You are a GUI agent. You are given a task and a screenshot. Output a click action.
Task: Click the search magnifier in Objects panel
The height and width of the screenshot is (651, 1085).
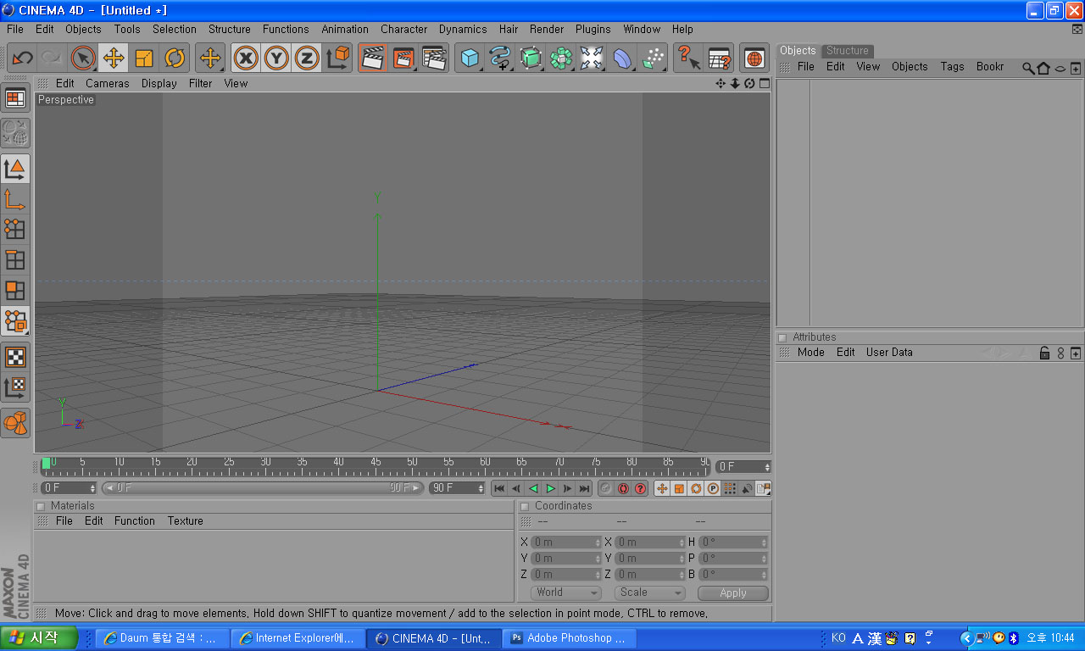[x=1028, y=67]
